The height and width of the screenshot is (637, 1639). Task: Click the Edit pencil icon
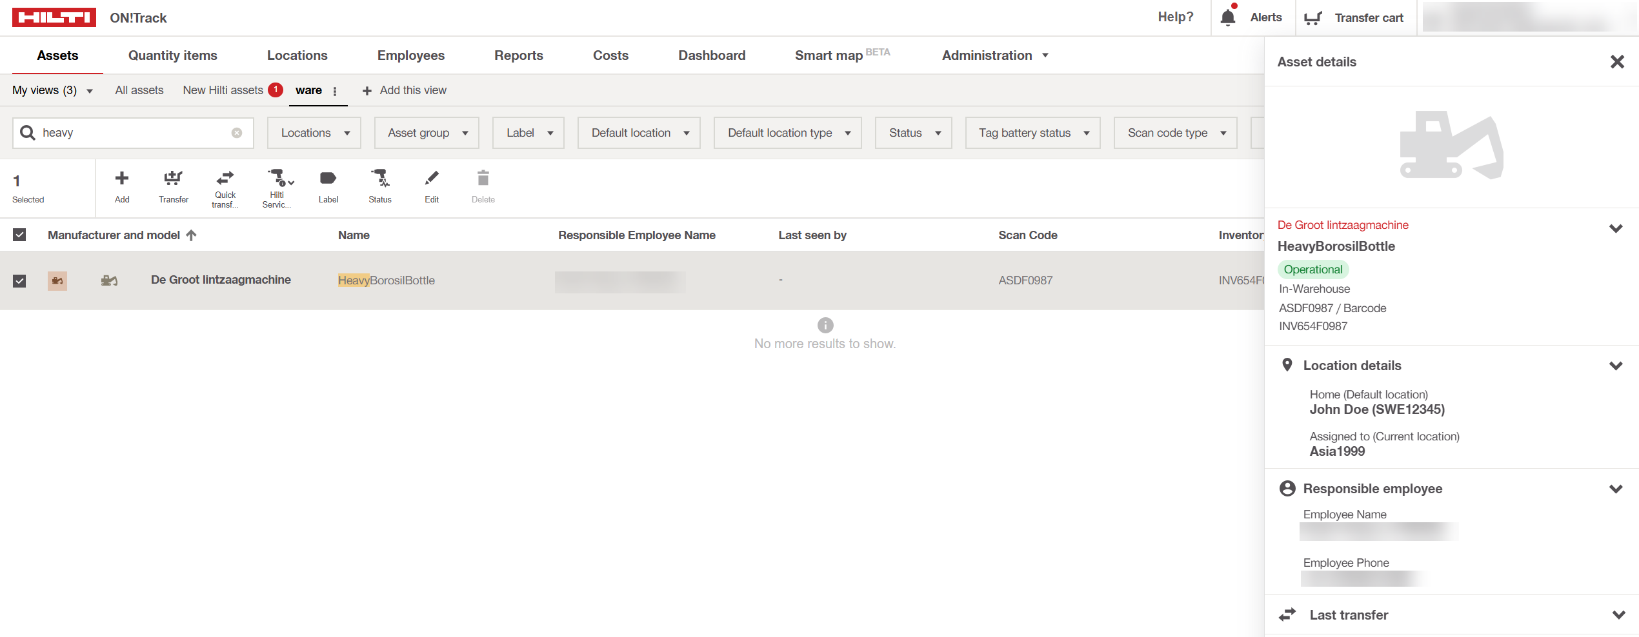tap(432, 179)
